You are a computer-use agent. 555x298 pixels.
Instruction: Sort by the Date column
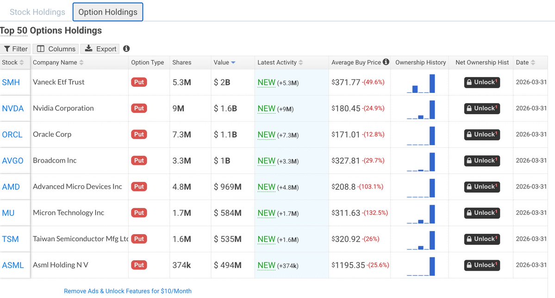click(x=525, y=62)
